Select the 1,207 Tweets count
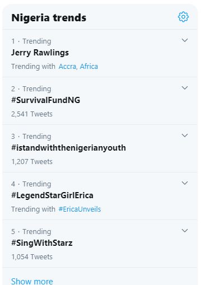Image resolution: width=213 pixels, height=285 pixels. 32,162
